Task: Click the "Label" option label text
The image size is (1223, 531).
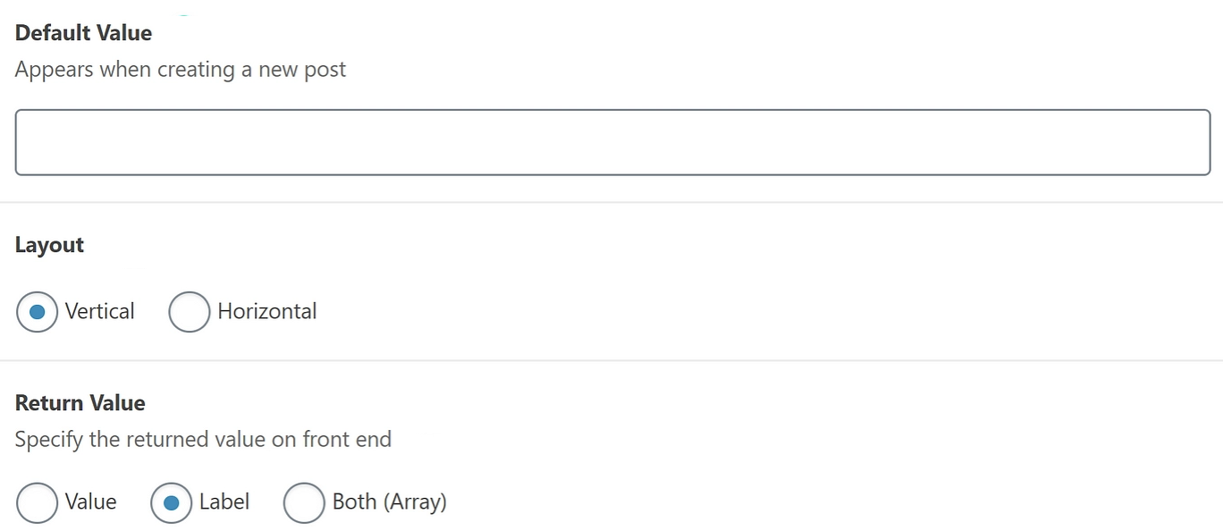Action: click(x=224, y=502)
